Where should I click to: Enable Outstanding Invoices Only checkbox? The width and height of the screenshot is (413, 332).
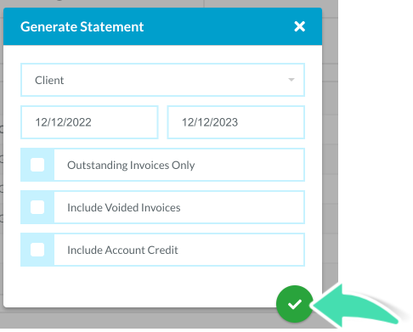[37, 165]
